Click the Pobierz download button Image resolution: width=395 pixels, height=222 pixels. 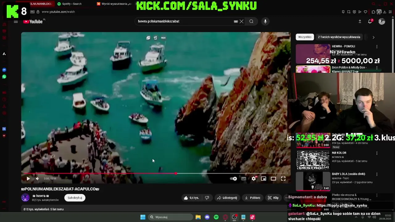click(252, 198)
